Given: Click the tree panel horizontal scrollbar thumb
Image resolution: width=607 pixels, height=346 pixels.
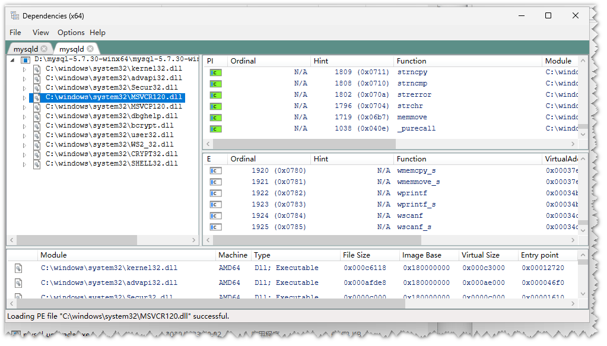Looking at the screenshot, I should click(x=77, y=240).
